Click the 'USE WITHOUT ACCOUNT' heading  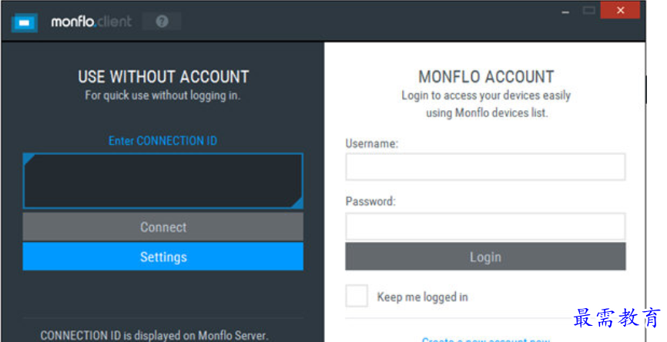(x=163, y=77)
